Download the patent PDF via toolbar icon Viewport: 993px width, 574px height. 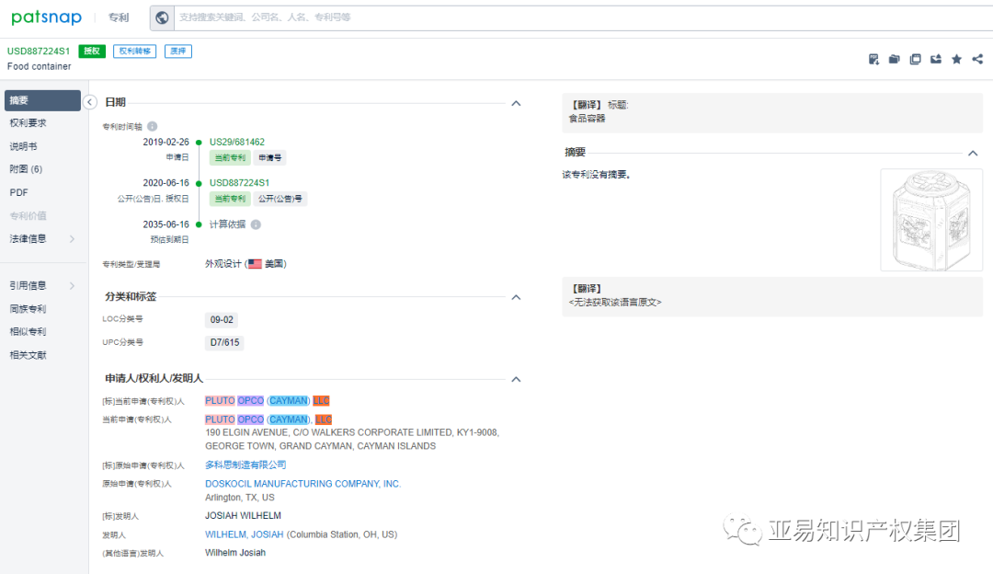point(873,59)
